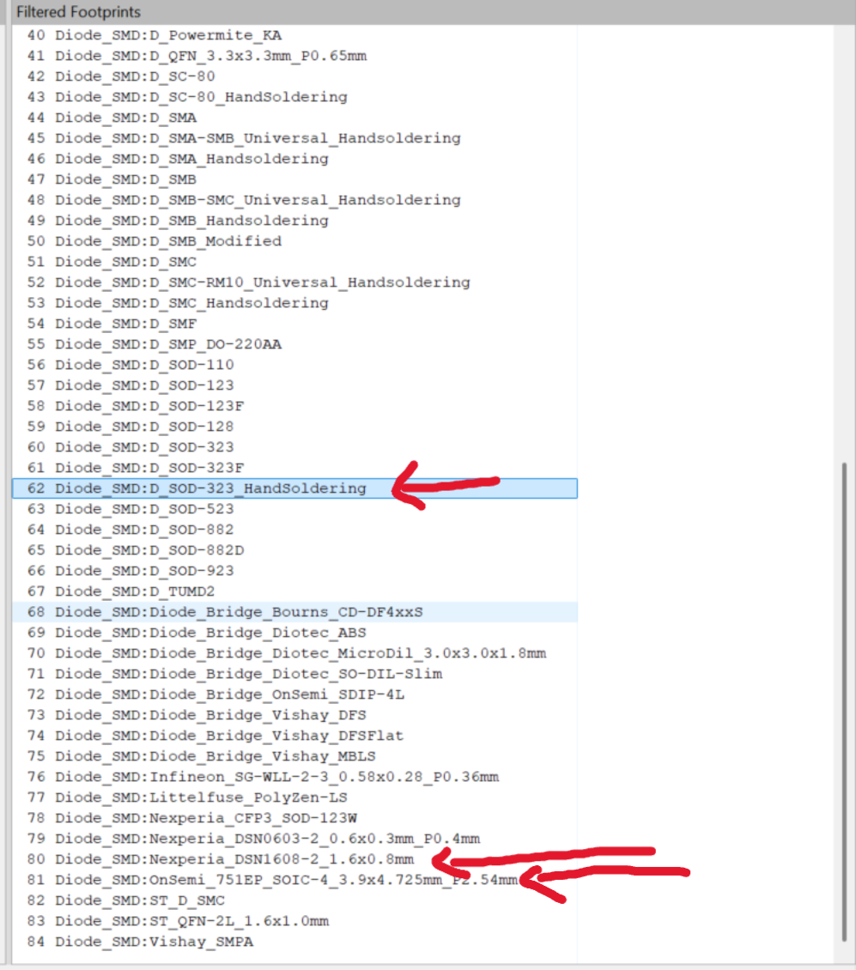Click Diode_Bridge_Bourns_CD-DF4xxS list item
Image resolution: width=856 pixels, height=970 pixels.
(x=239, y=612)
